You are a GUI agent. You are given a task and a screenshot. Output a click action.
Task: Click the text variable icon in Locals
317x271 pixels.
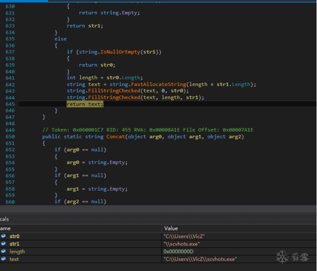(x=4, y=259)
